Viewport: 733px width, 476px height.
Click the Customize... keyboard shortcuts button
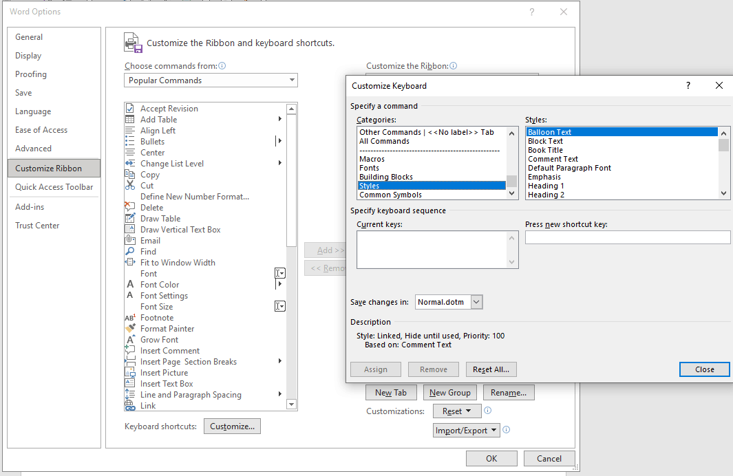[x=232, y=426]
